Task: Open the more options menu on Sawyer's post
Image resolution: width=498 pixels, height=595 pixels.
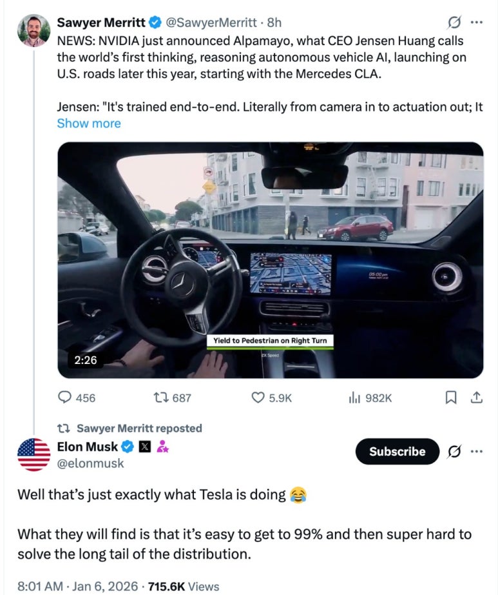Action: 477,23
